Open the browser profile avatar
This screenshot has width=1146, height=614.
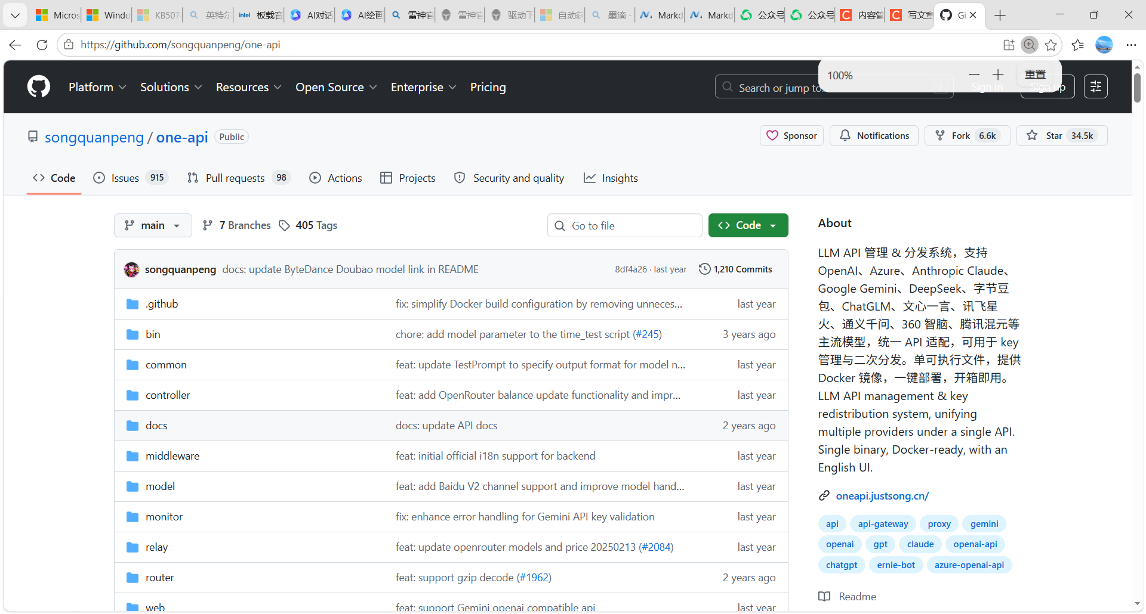(1104, 45)
